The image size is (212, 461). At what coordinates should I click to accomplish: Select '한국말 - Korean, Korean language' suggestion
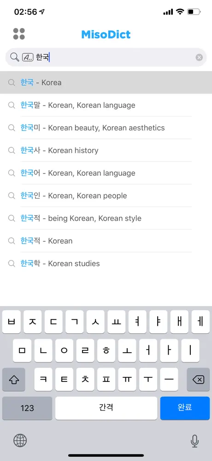(106, 105)
